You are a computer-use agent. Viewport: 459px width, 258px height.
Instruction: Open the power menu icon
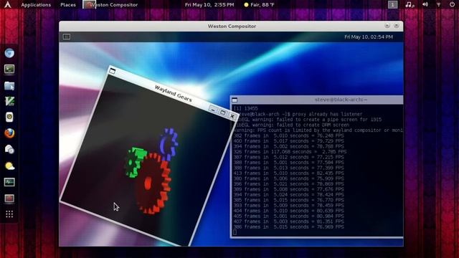[x=452, y=4]
